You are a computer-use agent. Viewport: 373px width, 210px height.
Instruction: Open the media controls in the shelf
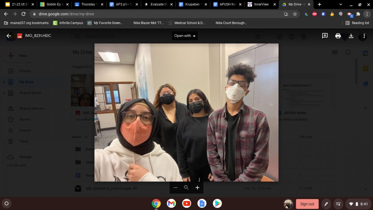coord(338,204)
